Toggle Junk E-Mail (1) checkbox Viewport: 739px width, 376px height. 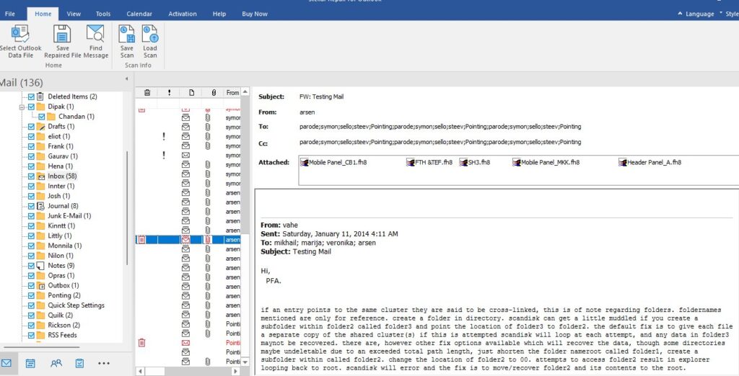pyautogui.click(x=31, y=216)
